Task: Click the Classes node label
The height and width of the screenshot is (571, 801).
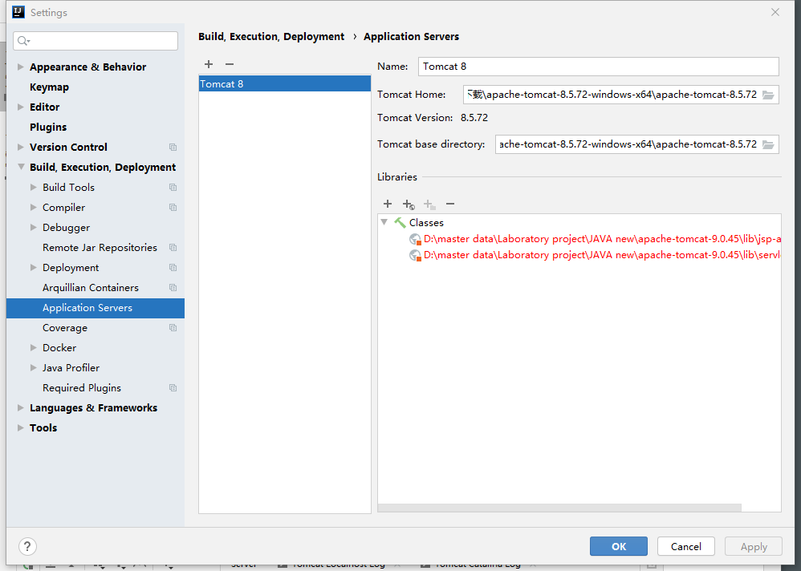Action: pos(426,223)
